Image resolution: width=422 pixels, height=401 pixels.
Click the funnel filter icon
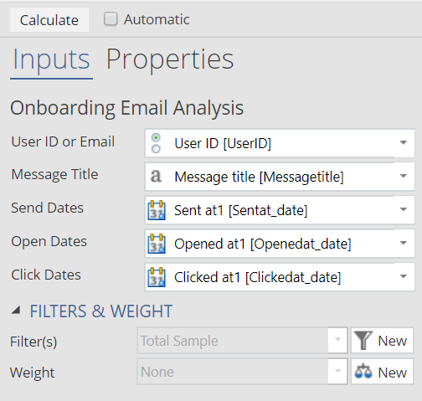pos(363,341)
